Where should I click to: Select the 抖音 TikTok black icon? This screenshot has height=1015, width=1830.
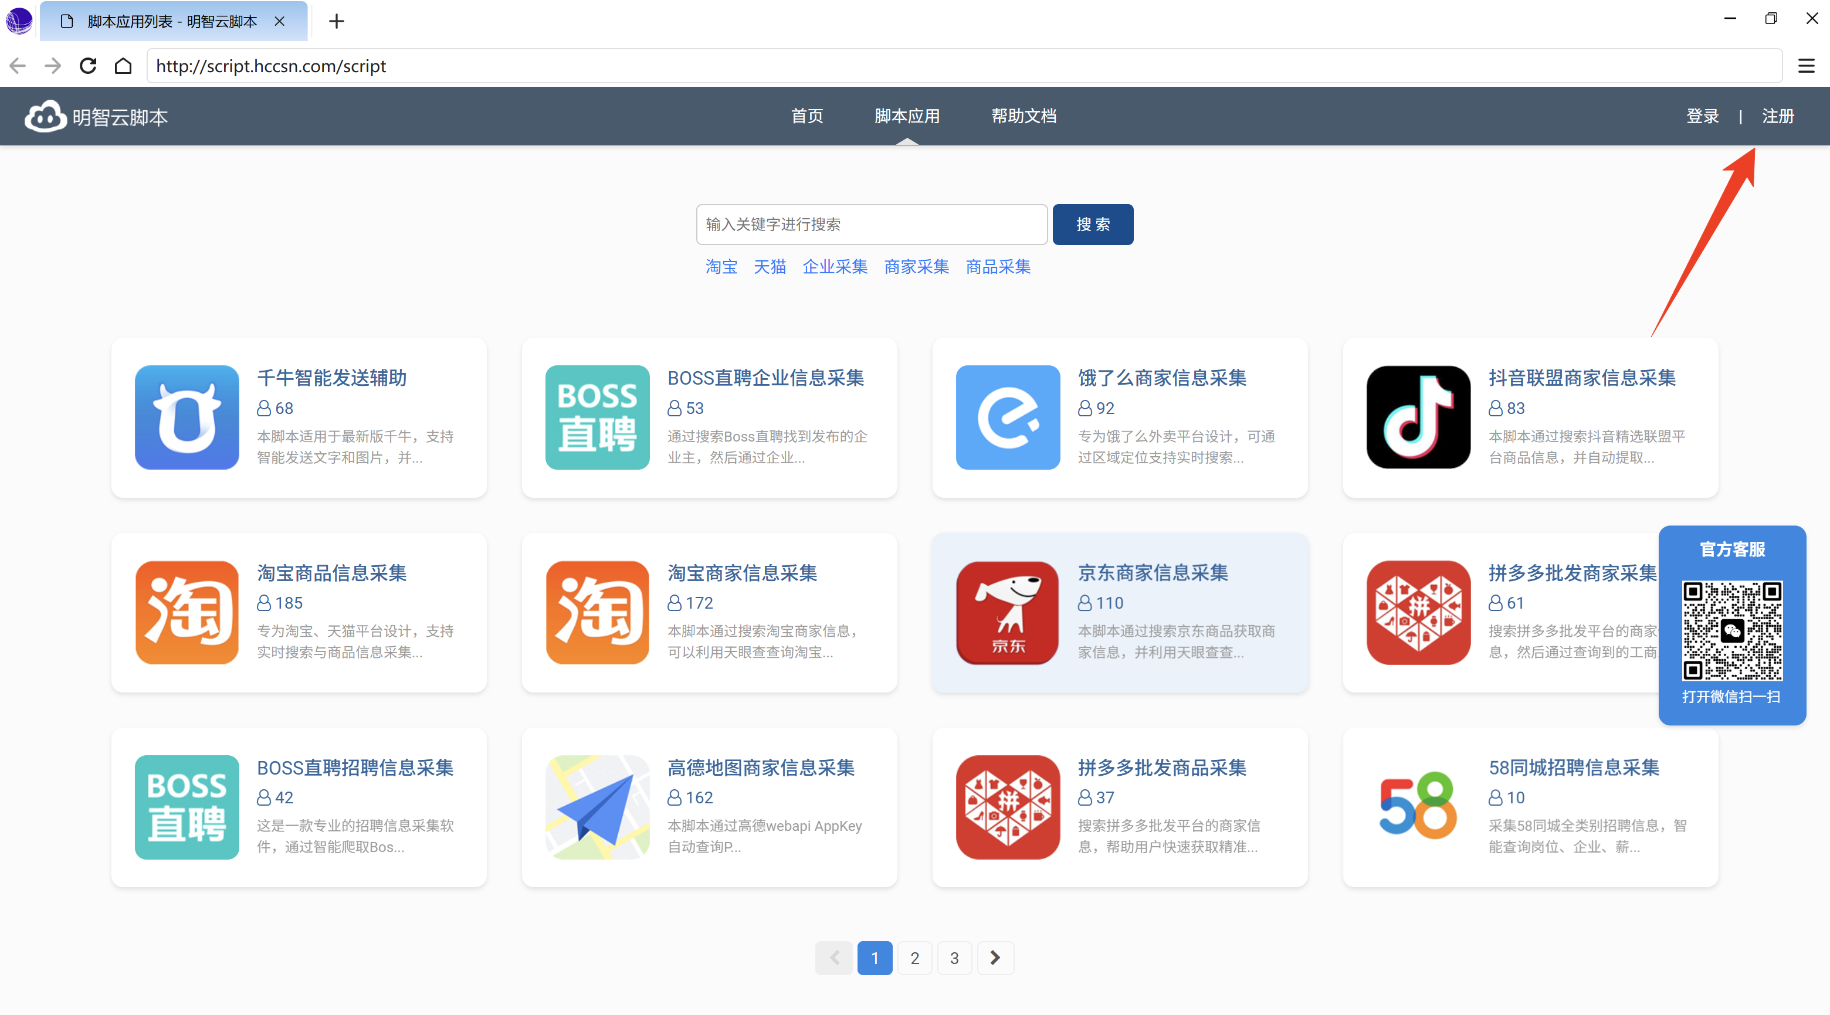point(1419,417)
